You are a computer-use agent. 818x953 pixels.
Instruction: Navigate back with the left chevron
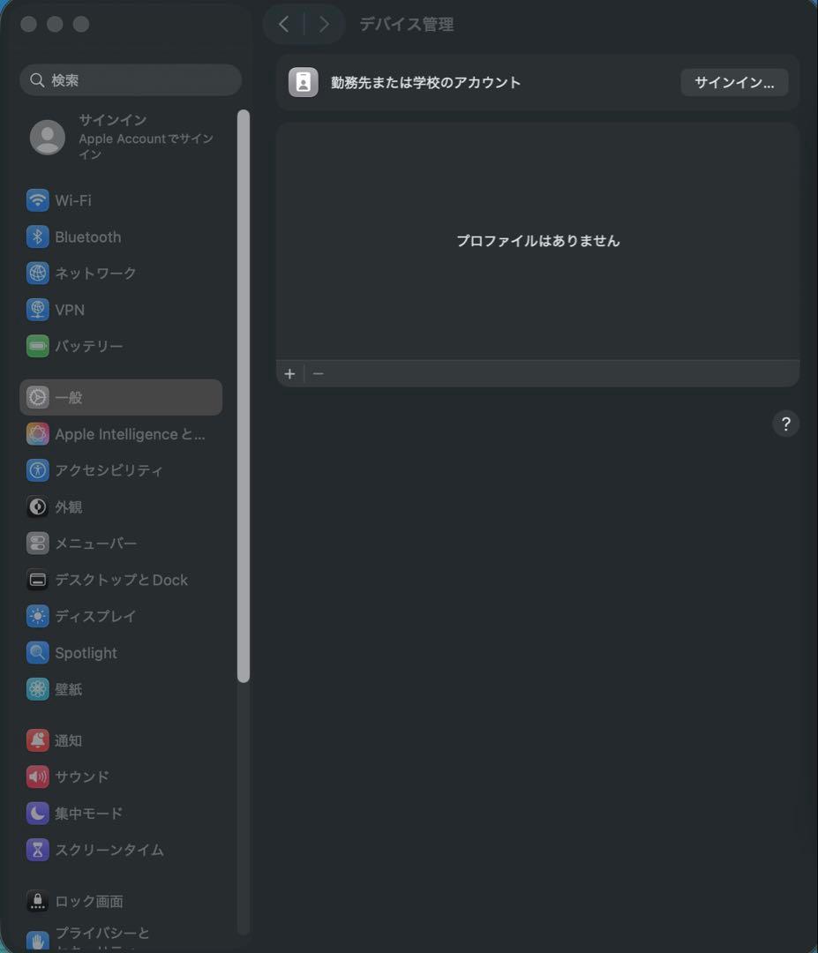(x=284, y=24)
